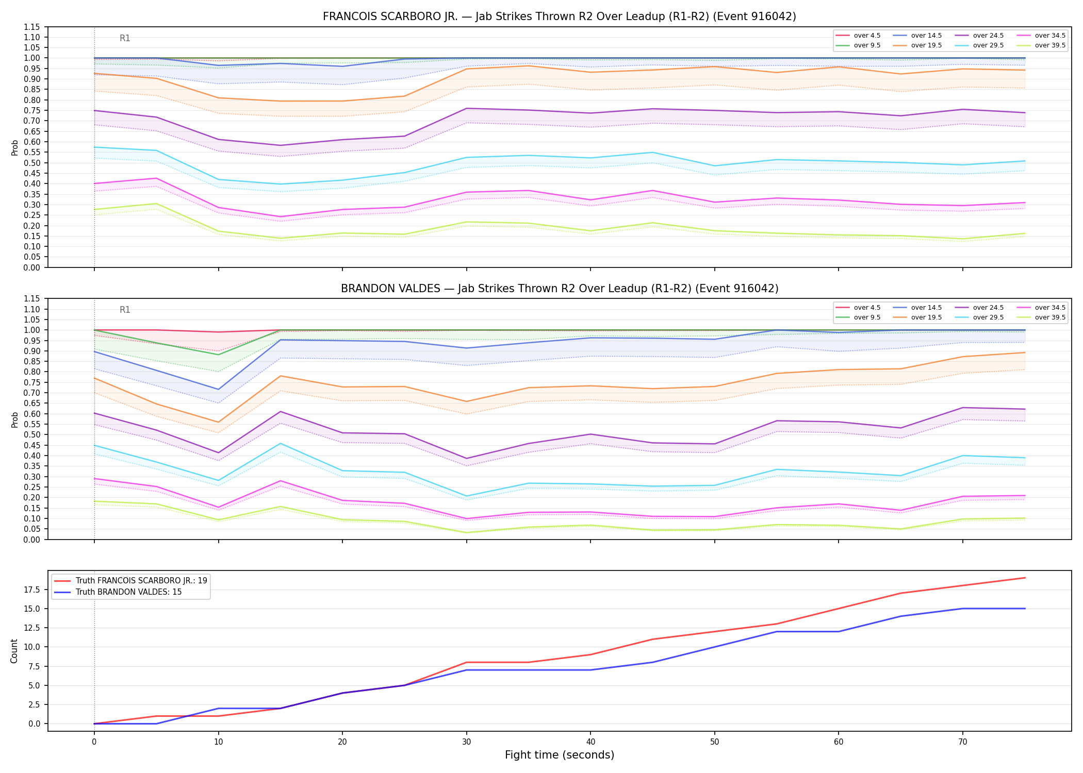Click x-axis tick label '0'
The width and height of the screenshot is (1083, 773).
pyautogui.click(x=94, y=742)
